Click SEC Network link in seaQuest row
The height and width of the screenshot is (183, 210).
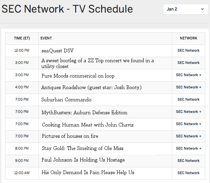pyautogui.click(x=189, y=50)
